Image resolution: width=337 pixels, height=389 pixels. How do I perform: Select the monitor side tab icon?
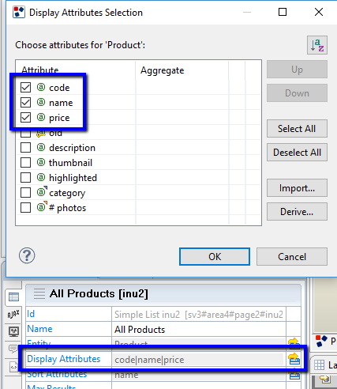click(13, 331)
